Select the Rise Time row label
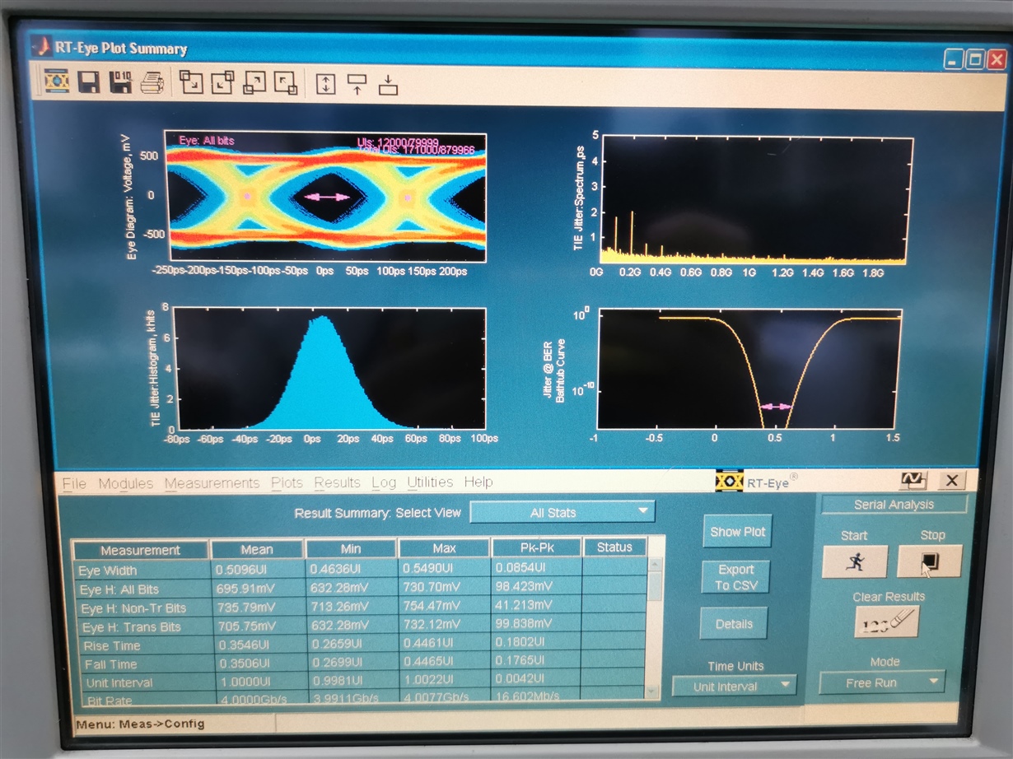Screen dimensions: 1013x759 112,645
